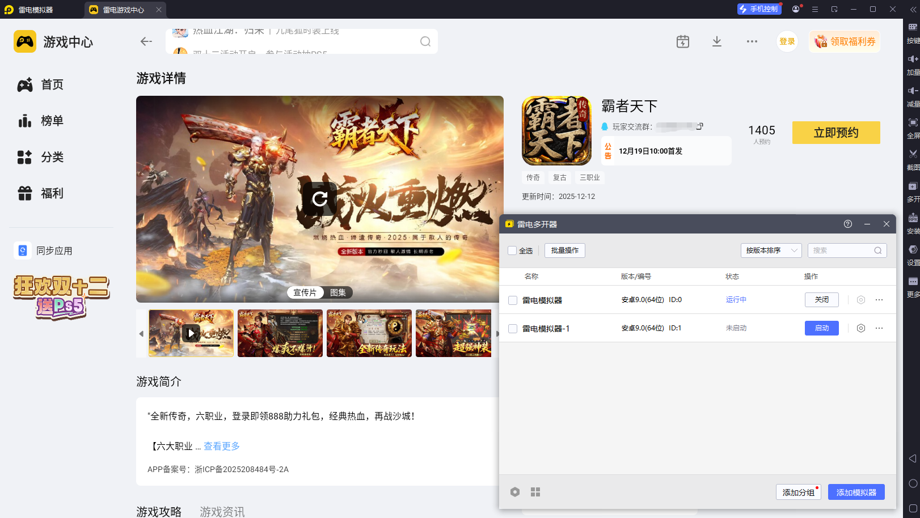
Task: Open the three-dot menu for 雷电模拟器 ID:0
Action: tap(879, 300)
